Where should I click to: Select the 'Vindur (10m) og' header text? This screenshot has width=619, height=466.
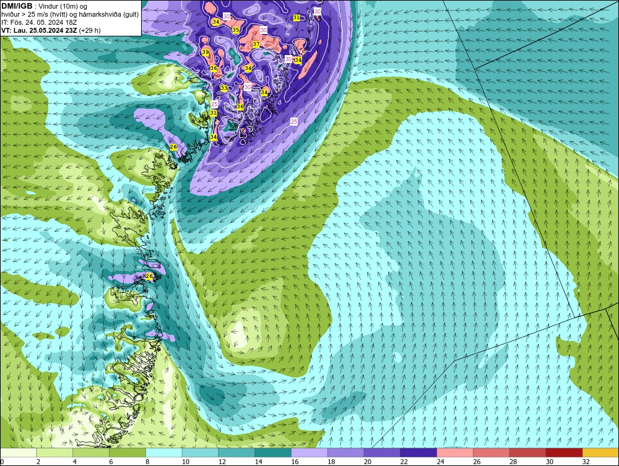(x=64, y=6)
